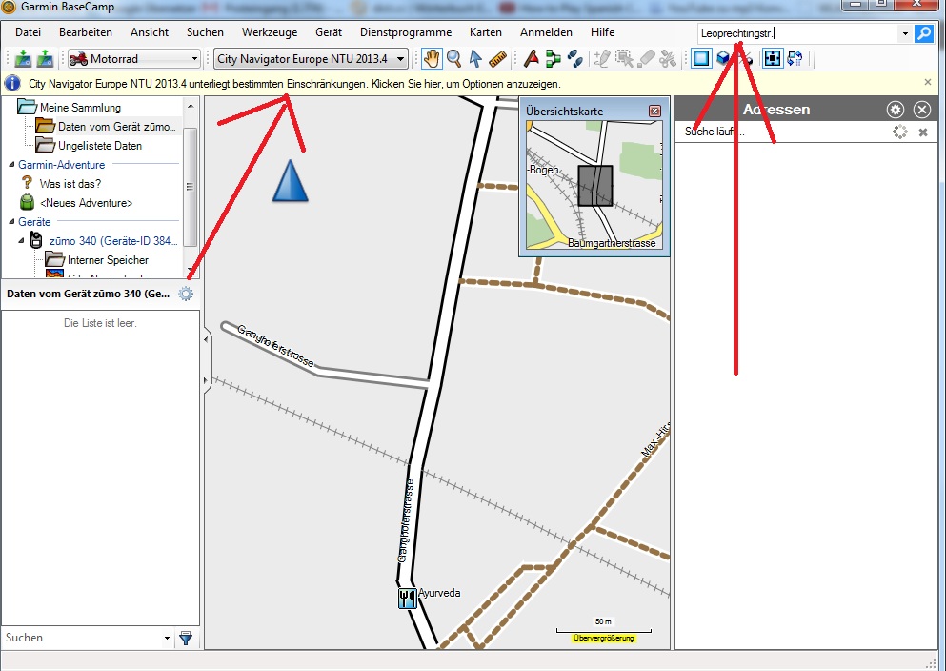
Task: Switch to 3D map view cube icon
Action: point(723,58)
